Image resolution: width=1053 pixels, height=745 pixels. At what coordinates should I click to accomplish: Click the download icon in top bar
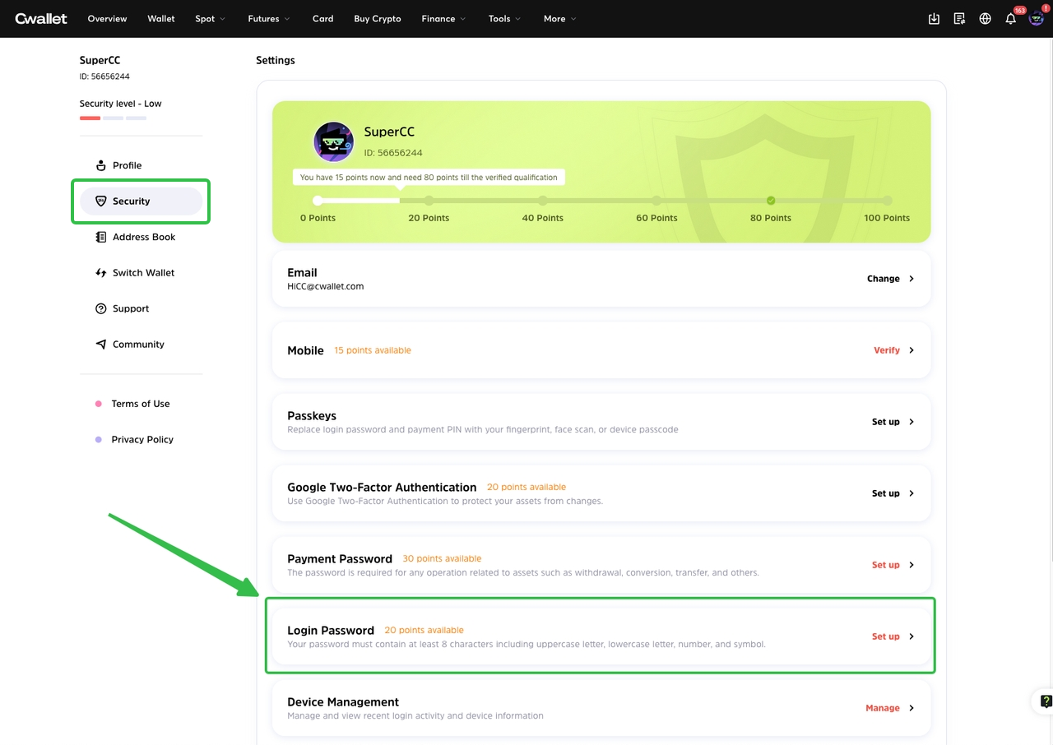[x=934, y=19]
